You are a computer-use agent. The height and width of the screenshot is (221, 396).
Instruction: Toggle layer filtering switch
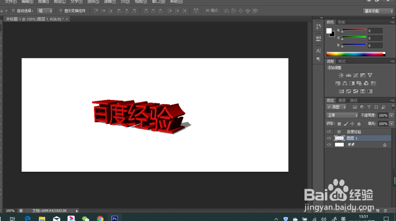(x=393, y=107)
